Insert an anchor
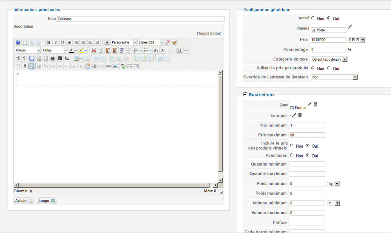The width and height of the screenshot is (391, 233). coord(95,66)
